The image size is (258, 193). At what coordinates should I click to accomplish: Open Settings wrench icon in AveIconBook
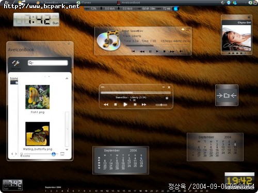pos(15,63)
